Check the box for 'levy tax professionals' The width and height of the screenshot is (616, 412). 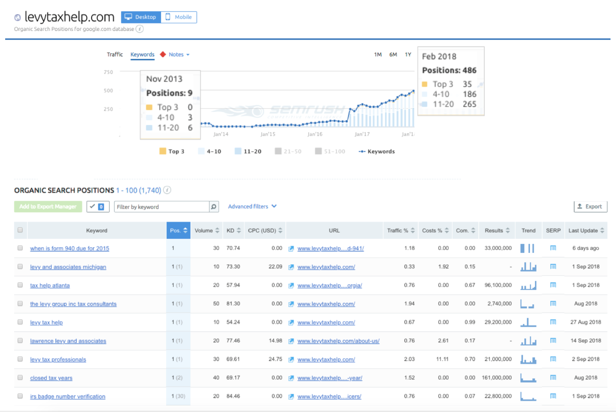pyautogui.click(x=20, y=359)
